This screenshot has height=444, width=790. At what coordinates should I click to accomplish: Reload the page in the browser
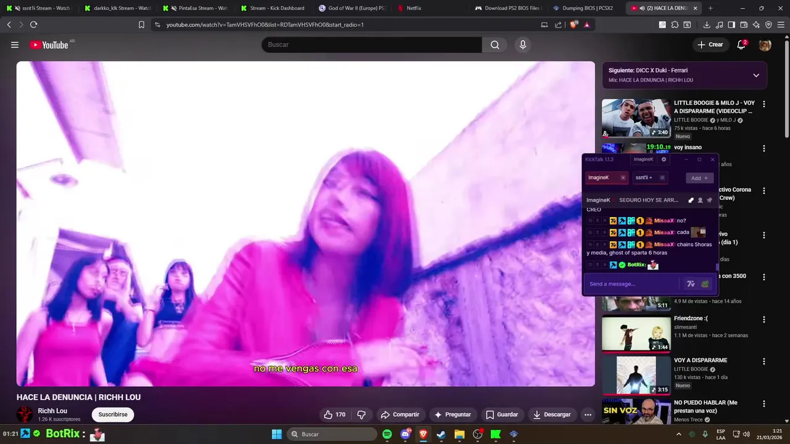[33, 25]
